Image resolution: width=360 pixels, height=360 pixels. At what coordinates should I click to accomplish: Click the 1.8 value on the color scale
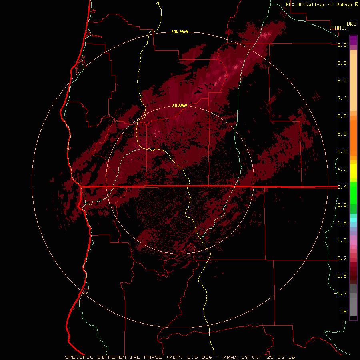click(x=342, y=223)
